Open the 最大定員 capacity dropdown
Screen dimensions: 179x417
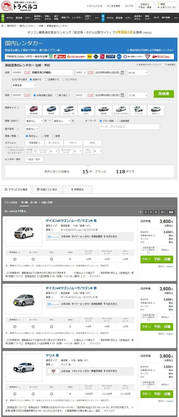coord(32,129)
